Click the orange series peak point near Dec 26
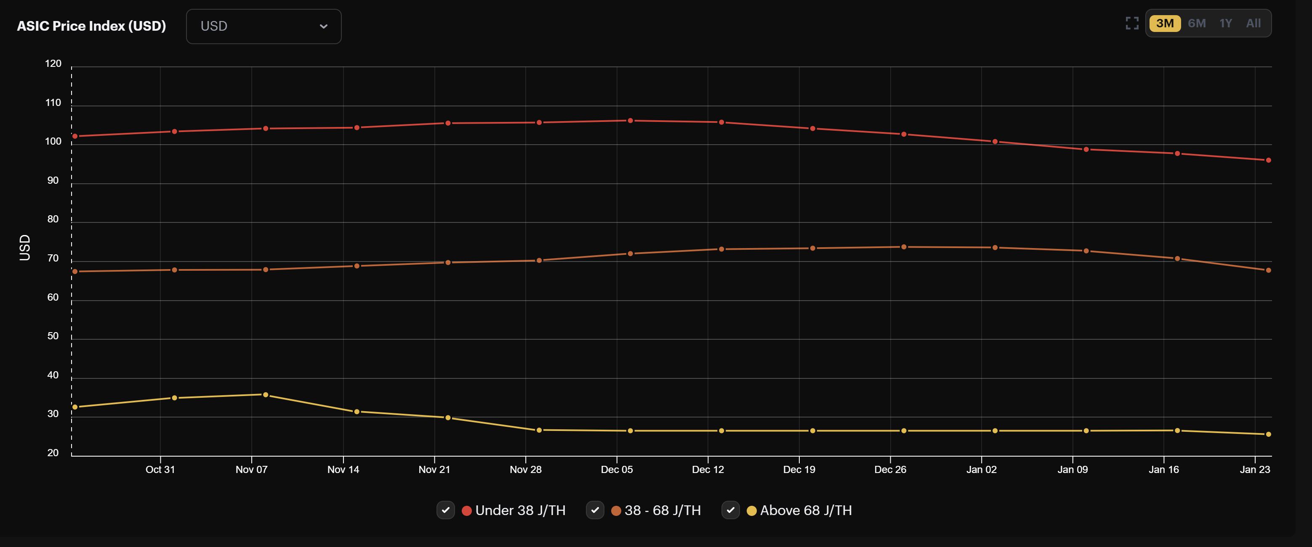Viewport: 1312px width, 547px height. (x=904, y=247)
